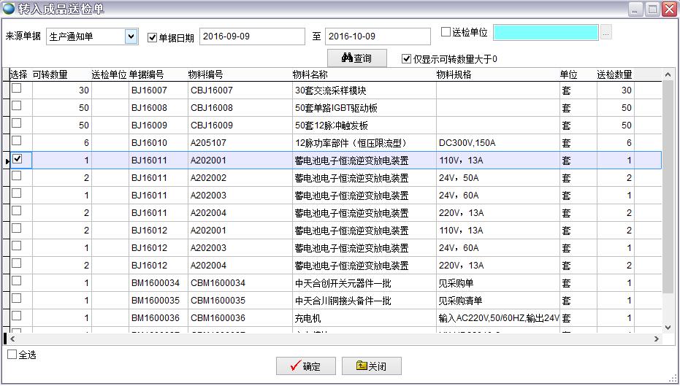This screenshot has width=680, height=386.
Task: Click horizontal scrollbar right arrow
Action: click(656, 339)
